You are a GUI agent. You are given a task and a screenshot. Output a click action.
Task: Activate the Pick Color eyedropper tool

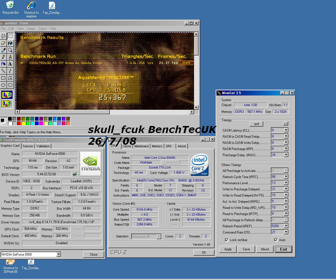(x=3, y=50)
